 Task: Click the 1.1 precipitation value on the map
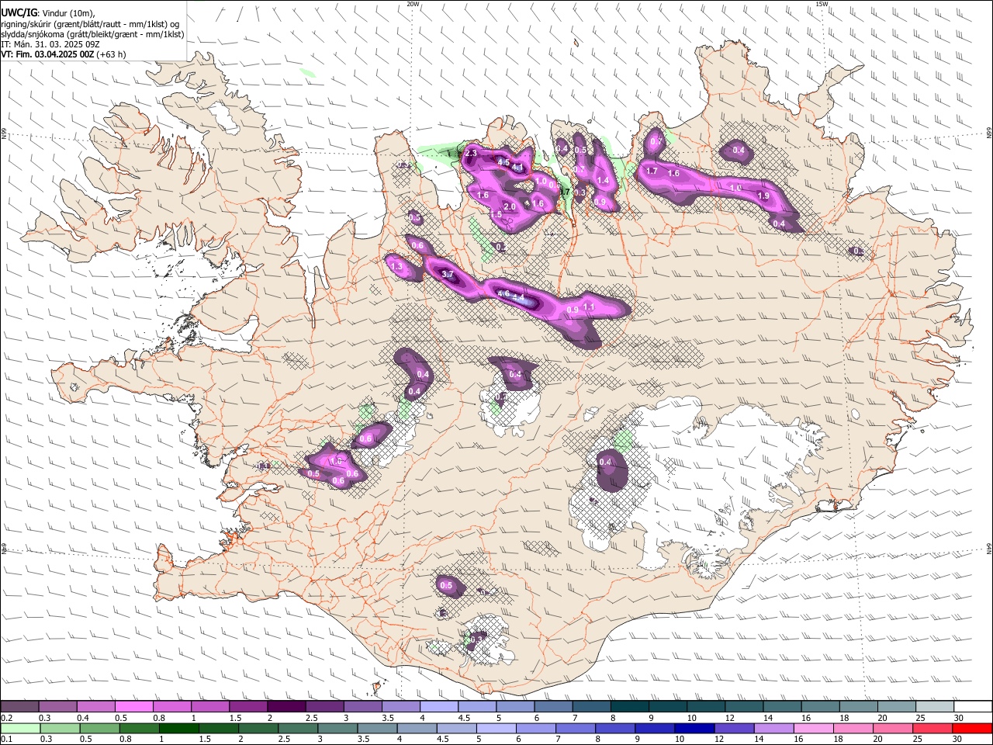[589, 307]
